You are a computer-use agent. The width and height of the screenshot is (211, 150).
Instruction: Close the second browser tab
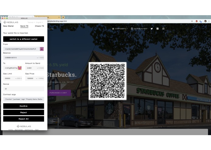[59, 17]
